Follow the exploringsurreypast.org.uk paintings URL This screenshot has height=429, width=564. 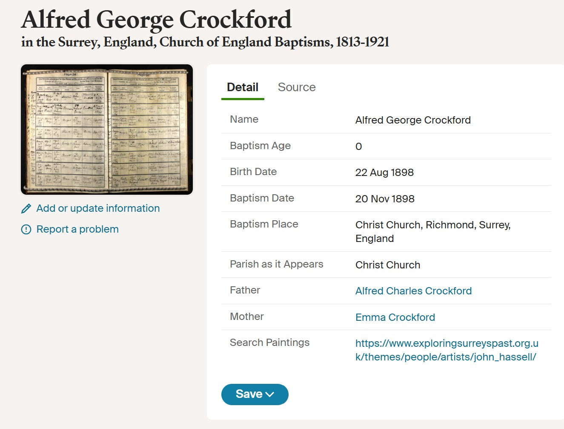point(447,350)
